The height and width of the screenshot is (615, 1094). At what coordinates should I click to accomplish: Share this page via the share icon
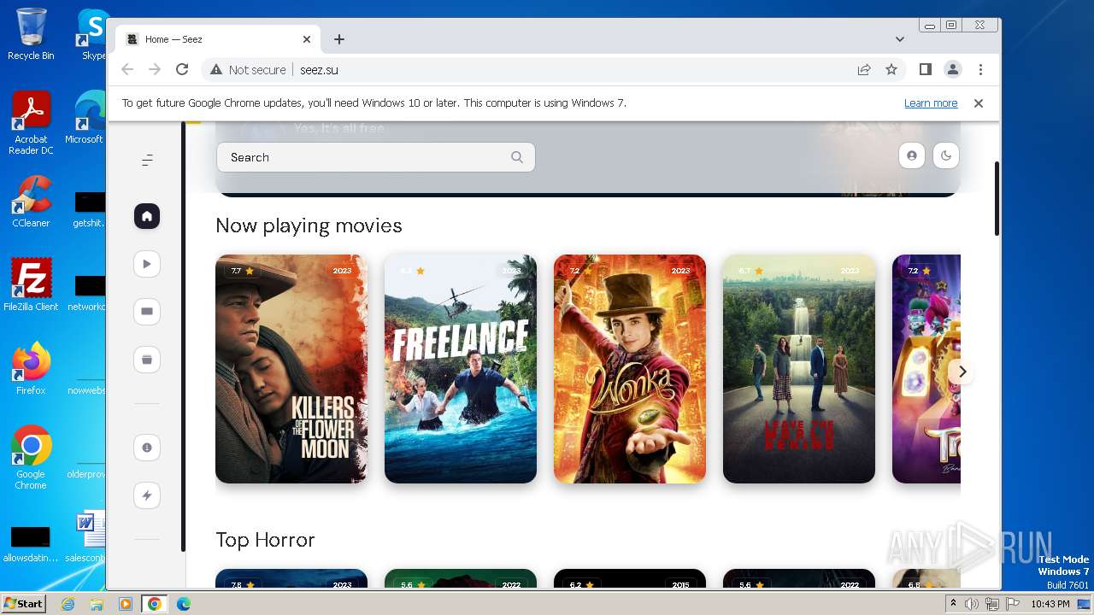[864, 70]
